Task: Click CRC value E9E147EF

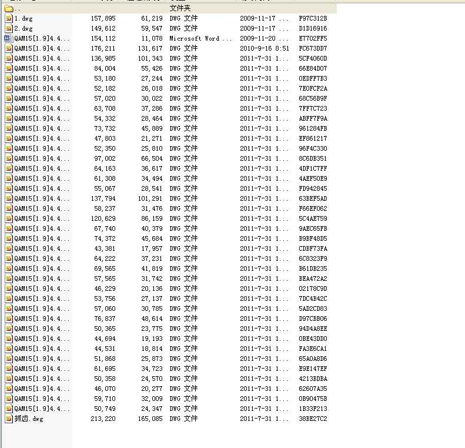Action: [313, 369]
